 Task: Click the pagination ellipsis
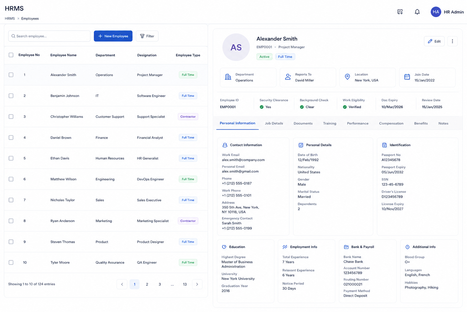pyautogui.click(x=172, y=284)
